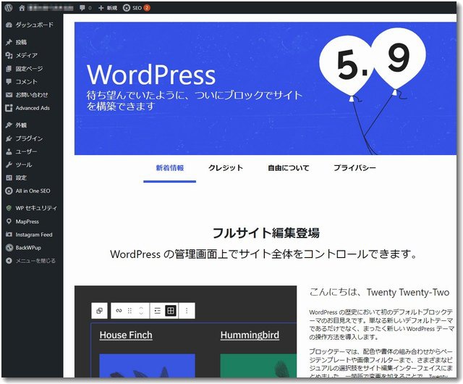Open the プラグイン menu label
Screen dimensions: 463x384
29,138
